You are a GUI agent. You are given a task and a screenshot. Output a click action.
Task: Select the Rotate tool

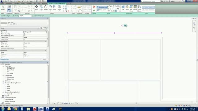tap(46, 8)
